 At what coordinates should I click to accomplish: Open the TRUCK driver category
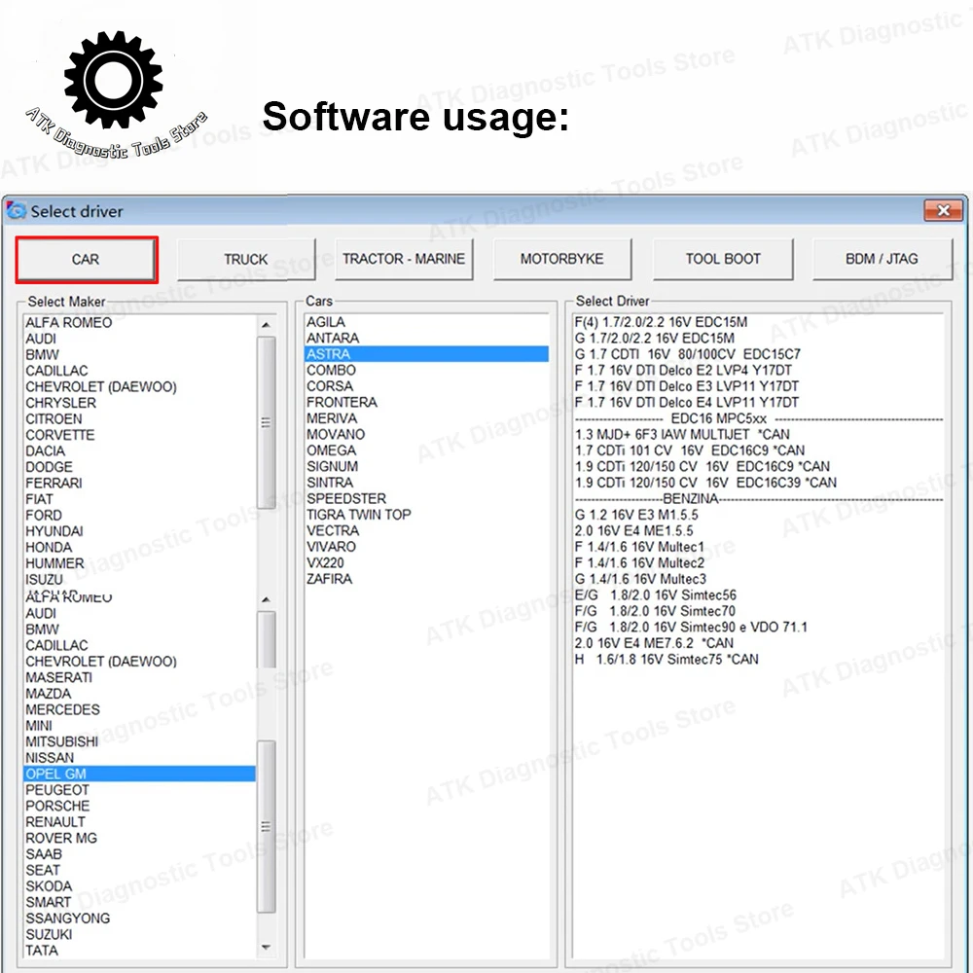pos(246,260)
